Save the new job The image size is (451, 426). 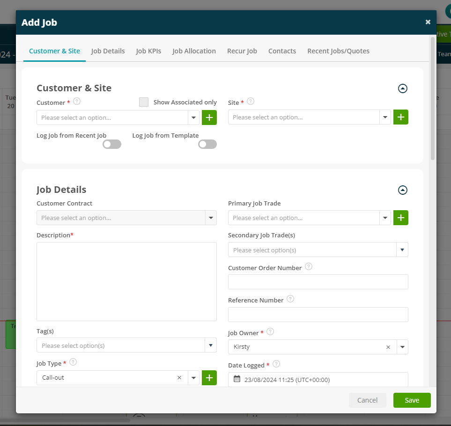(x=412, y=400)
